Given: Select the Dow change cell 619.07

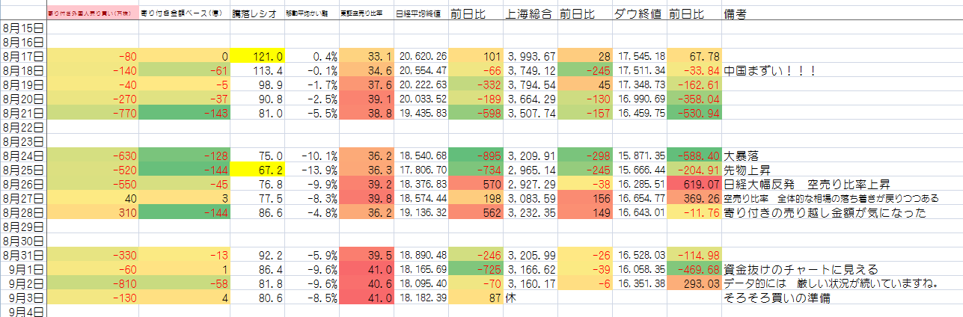Looking at the screenshot, I should point(694,184).
